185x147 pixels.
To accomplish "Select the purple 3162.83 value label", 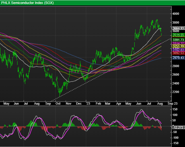I will [x=178, y=50].
